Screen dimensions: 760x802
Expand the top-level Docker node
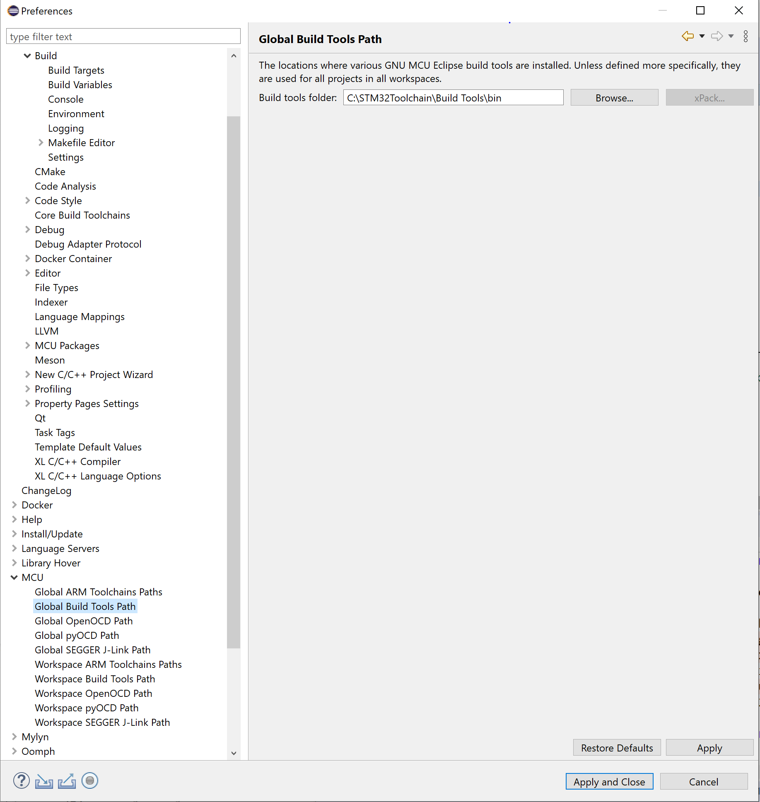tap(14, 505)
